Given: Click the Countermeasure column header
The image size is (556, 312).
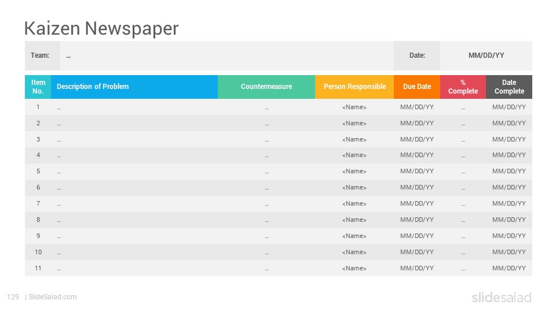Looking at the screenshot, I should pyautogui.click(x=266, y=87).
